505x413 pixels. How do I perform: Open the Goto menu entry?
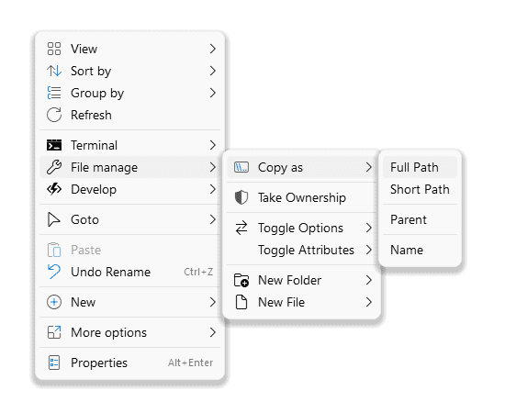pos(129,219)
